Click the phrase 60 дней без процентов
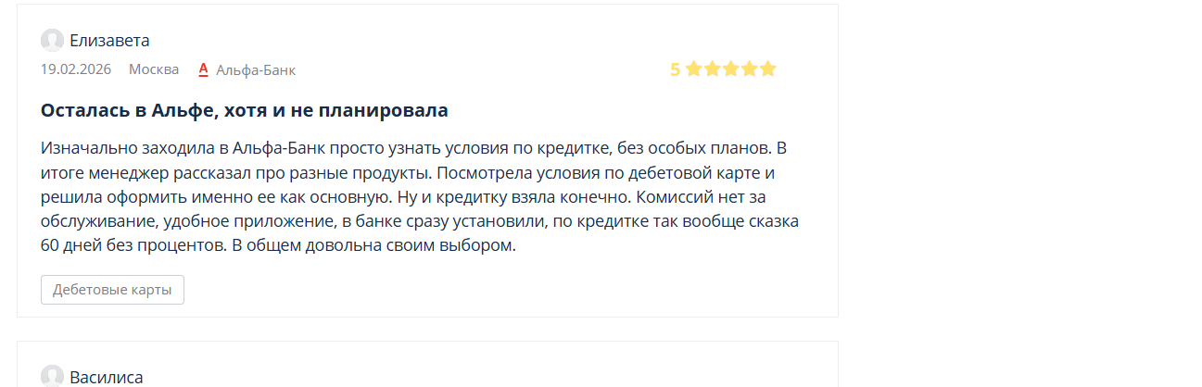Screen dimensions: 1202x387 point(133,246)
